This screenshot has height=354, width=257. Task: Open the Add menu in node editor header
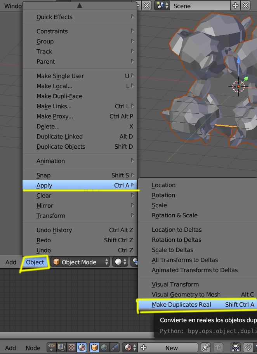10,348
